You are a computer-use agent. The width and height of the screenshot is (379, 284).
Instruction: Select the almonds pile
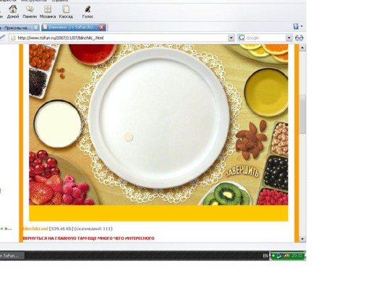click(252, 141)
